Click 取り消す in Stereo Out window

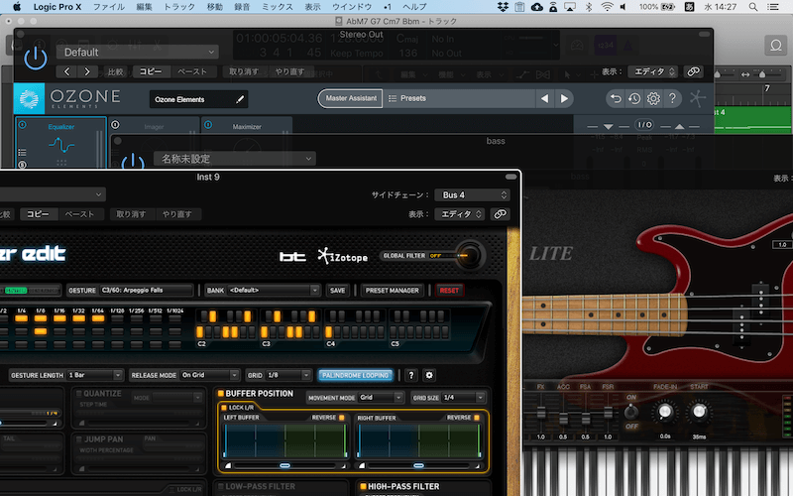click(244, 71)
